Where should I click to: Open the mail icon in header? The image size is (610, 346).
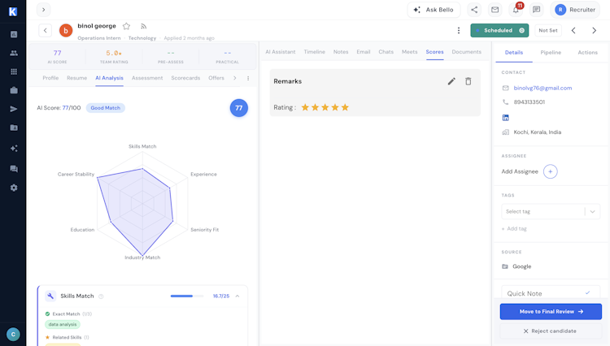[x=495, y=10]
